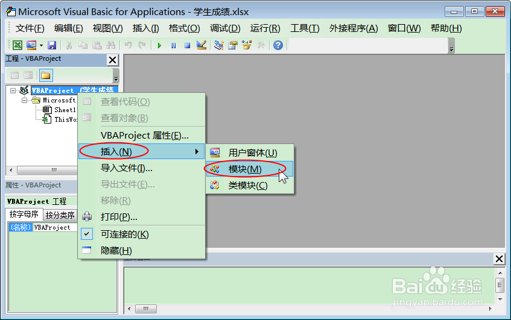Click the Undo arrow icon
This screenshot has width=511, height=320.
[x=128, y=45]
